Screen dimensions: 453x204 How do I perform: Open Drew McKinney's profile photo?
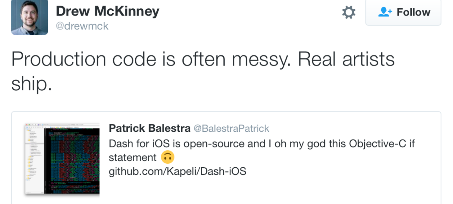click(29, 17)
